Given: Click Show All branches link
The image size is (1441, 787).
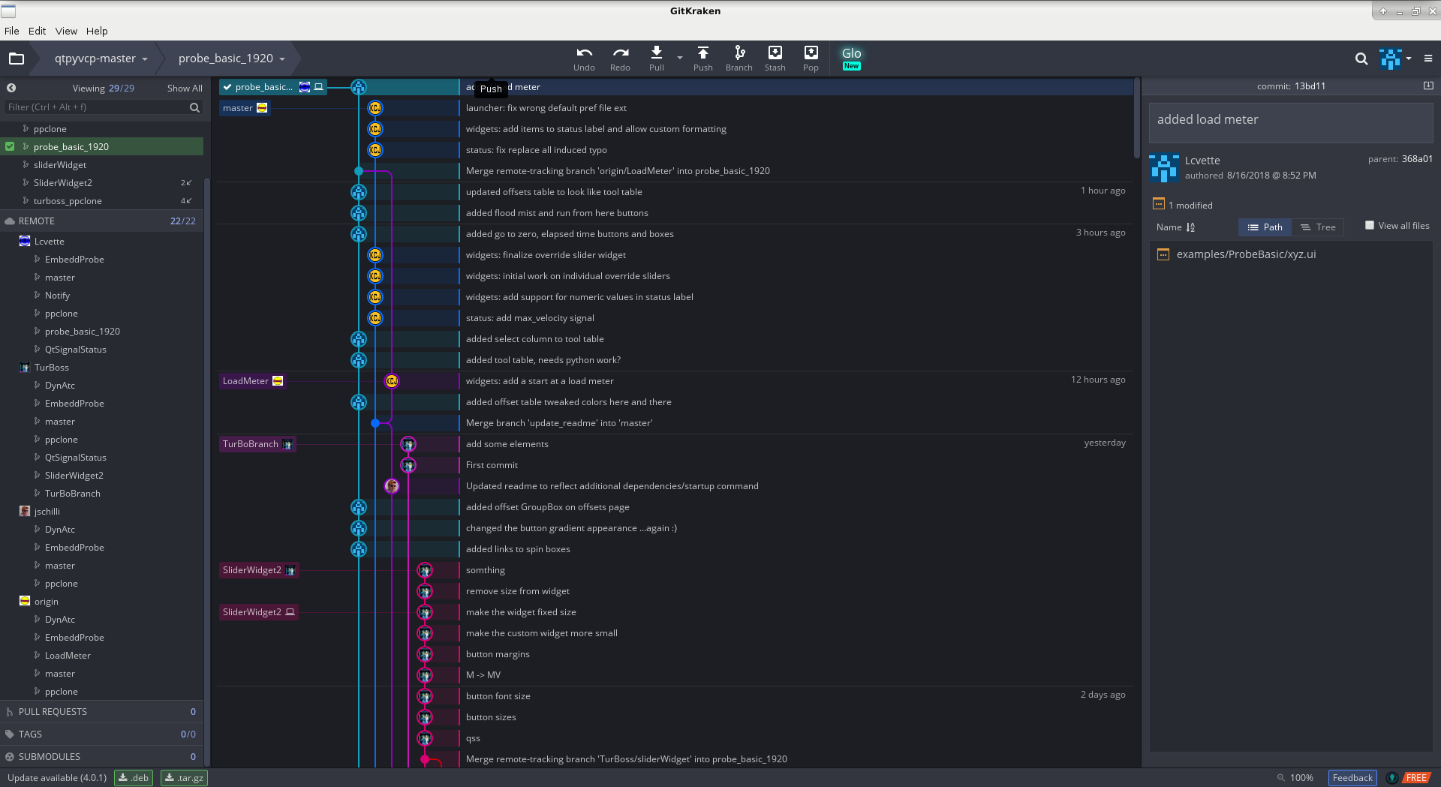Looking at the screenshot, I should (185, 89).
